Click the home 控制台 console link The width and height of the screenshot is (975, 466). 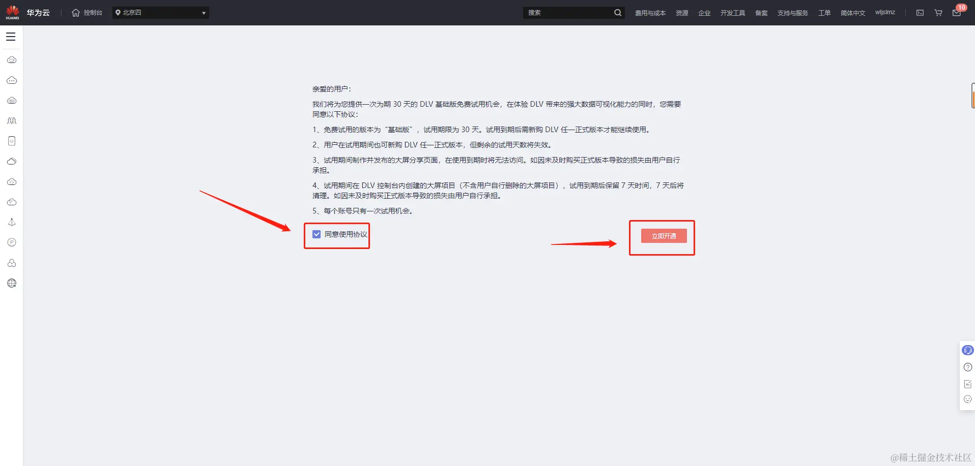[87, 13]
